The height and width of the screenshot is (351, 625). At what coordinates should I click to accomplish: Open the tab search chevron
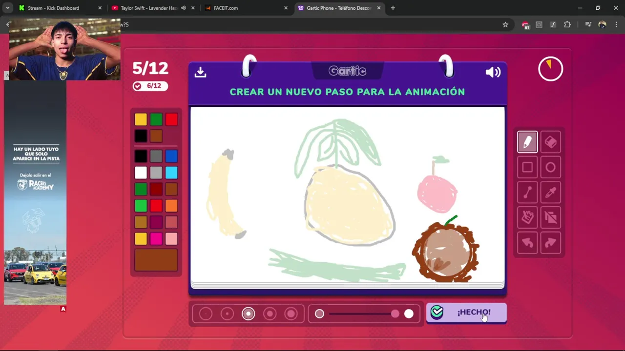tap(7, 8)
